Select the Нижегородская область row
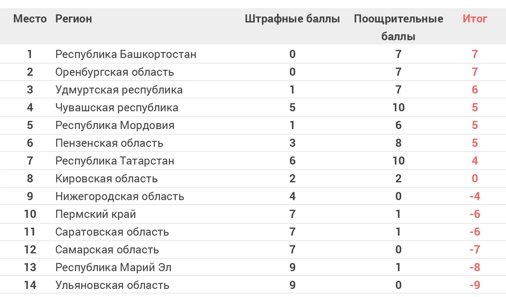The height and width of the screenshot is (297, 506). 253,196
